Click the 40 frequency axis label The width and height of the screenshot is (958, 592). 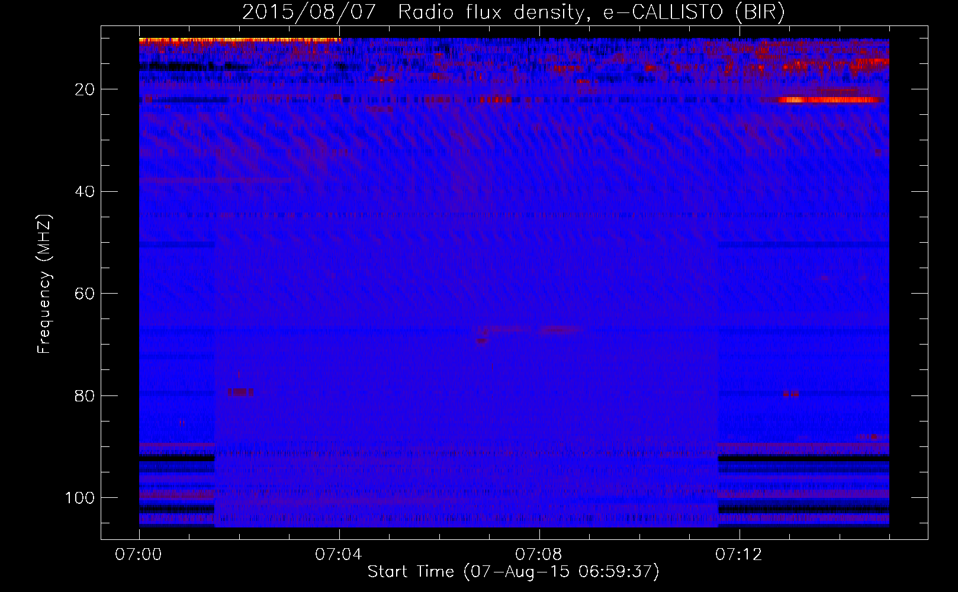pyautogui.click(x=85, y=191)
